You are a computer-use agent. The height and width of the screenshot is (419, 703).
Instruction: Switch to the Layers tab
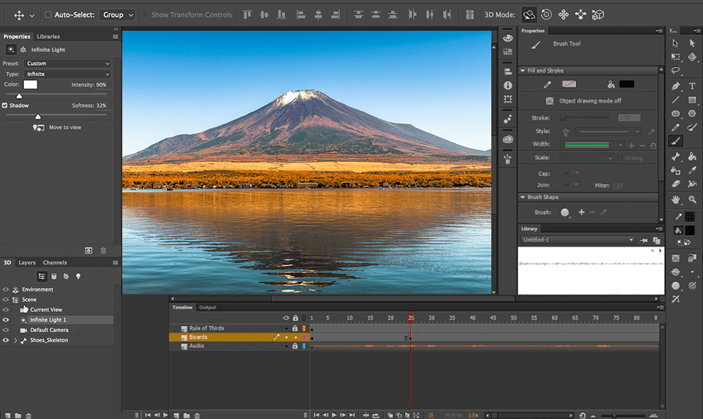coord(27,262)
